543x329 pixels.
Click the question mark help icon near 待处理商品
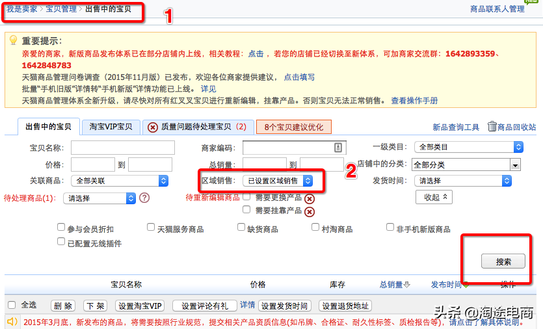144,198
